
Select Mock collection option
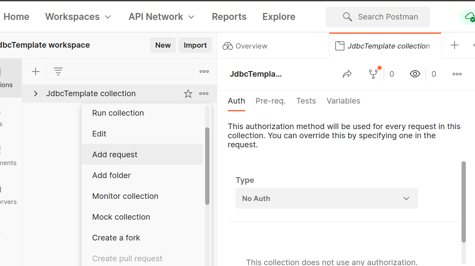coord(143,217)
